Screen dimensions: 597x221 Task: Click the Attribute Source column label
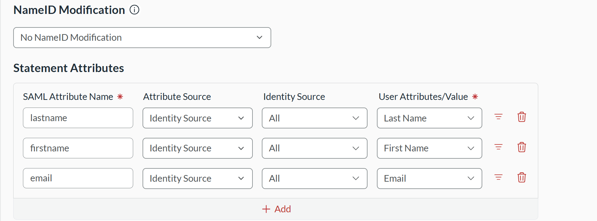click(177, 96)
